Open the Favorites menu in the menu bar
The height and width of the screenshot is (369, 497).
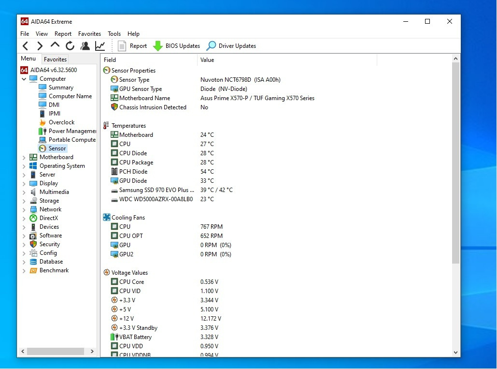[89, 34]
